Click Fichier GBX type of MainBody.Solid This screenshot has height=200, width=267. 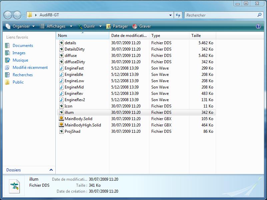coord(161,119)
